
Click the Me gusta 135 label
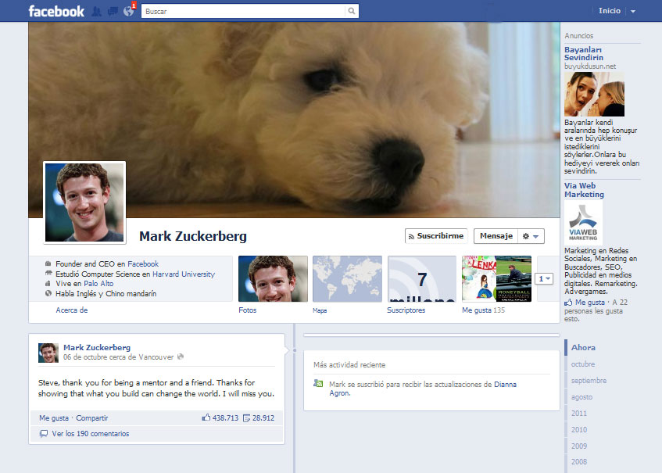(484, 310)
